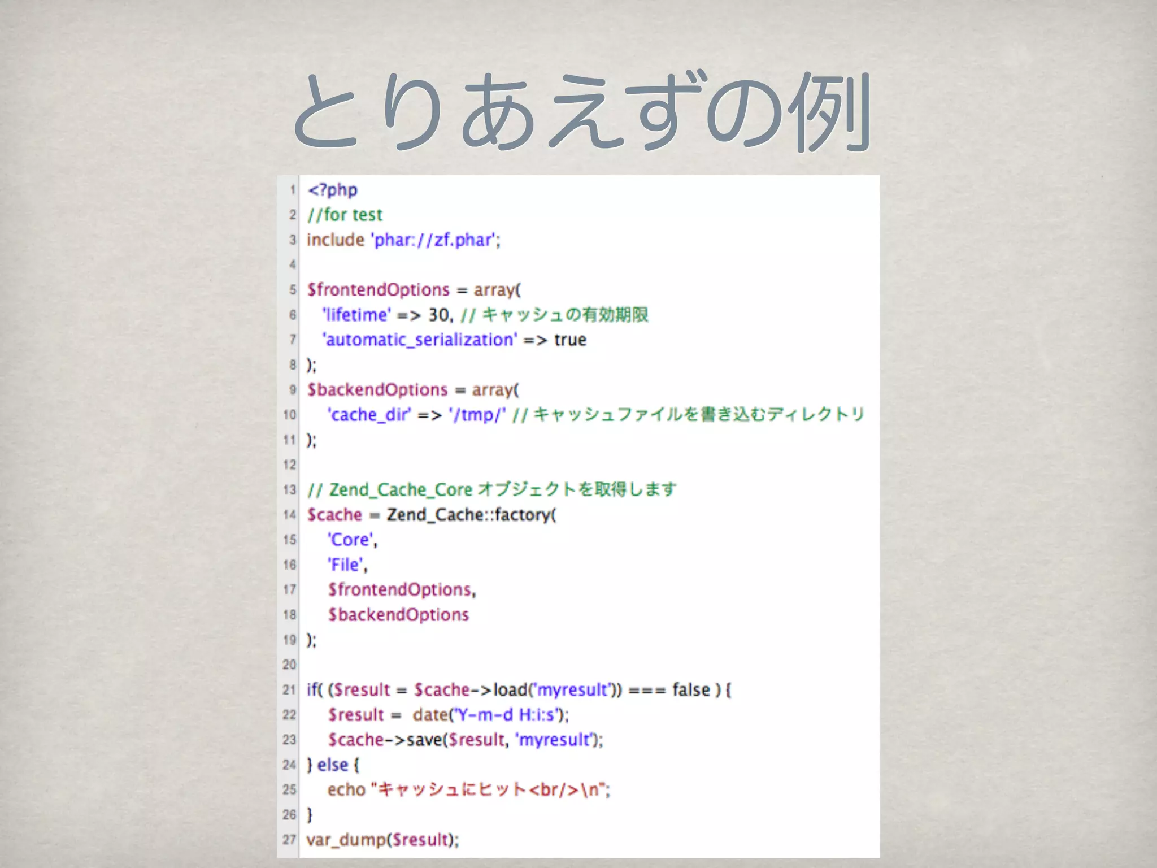The image size is (1157, 868).
Task: Click the 'Core' argument on line 15
Action: tap(353, 540)
